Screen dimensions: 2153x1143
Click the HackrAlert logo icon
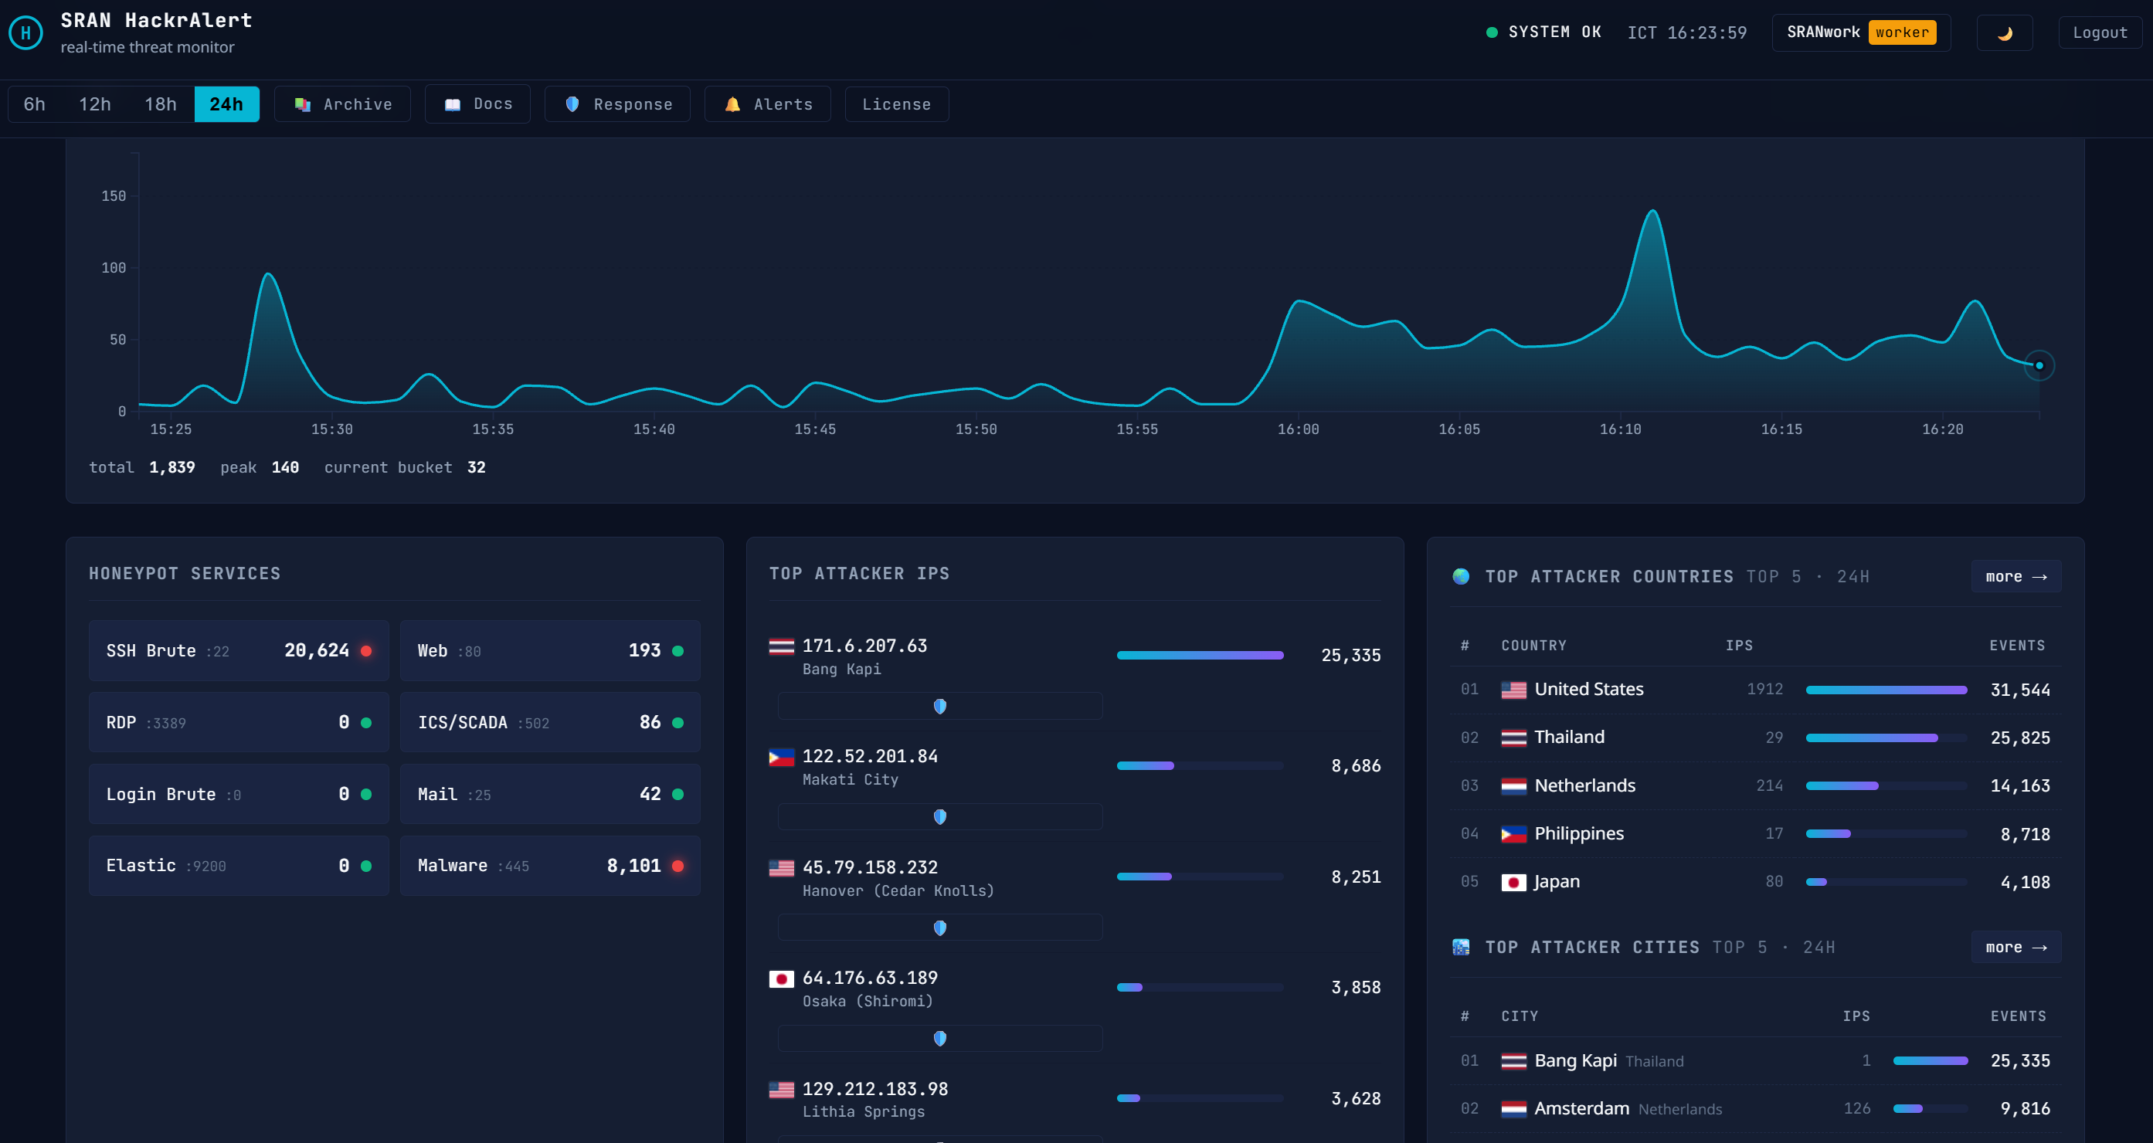click(x=26, y=32)
